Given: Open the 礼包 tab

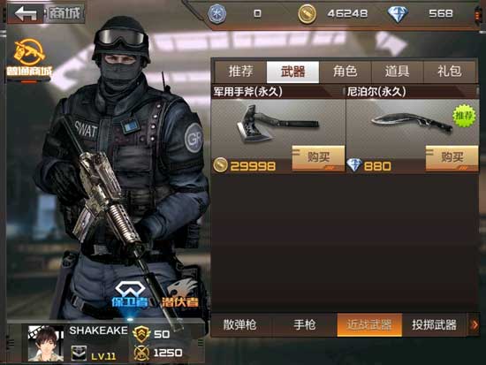Looking at the screenshot, I should [449, 72].
